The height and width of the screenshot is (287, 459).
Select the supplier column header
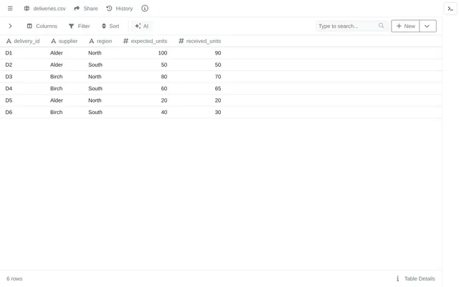tap(64, 41)
